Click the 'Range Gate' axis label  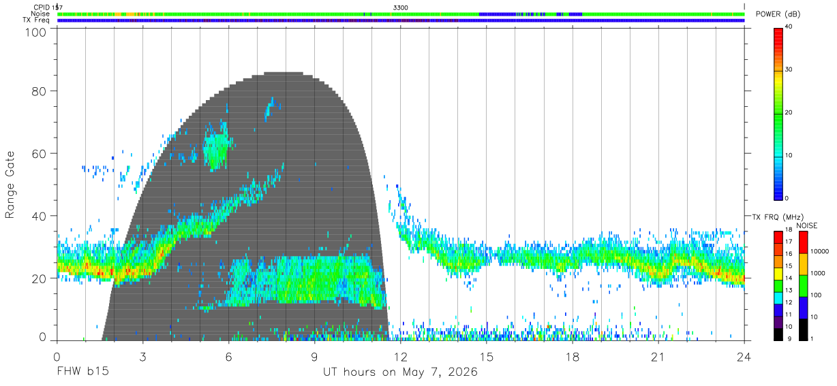pyautogui.click(x=10, y=184)
